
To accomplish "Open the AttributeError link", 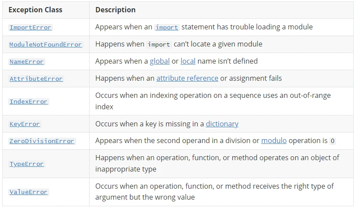I will pyautogui.click(x=36, y=79).
